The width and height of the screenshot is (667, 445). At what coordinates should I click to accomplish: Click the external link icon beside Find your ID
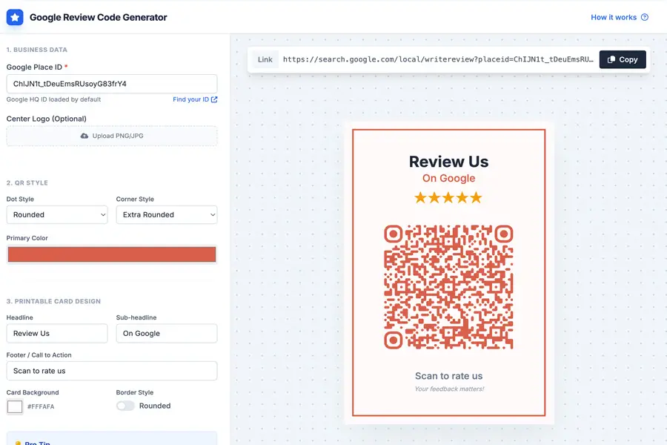(214, 99)
